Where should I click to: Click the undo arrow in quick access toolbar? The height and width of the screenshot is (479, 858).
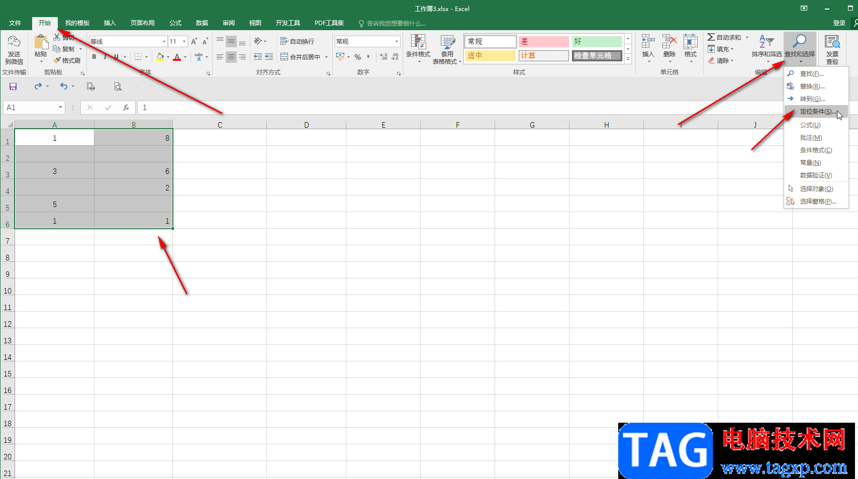[x=64, y=86]
